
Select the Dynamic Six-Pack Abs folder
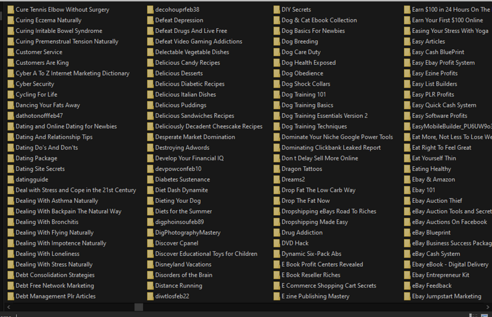pos(311,254)
